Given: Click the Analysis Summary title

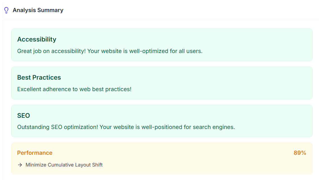Looking at the screenshot, I should coord(38,10).
